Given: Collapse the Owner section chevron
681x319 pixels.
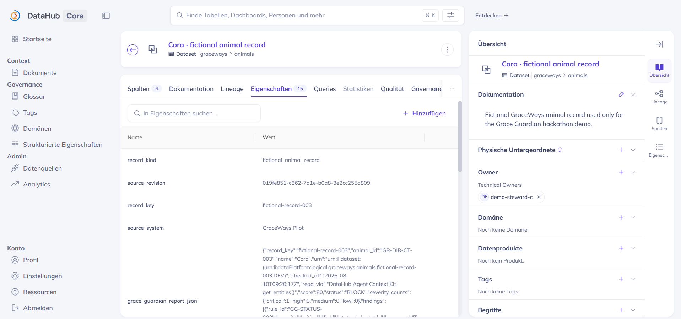Looking at the screenshot, I should (x=633, y=172).
